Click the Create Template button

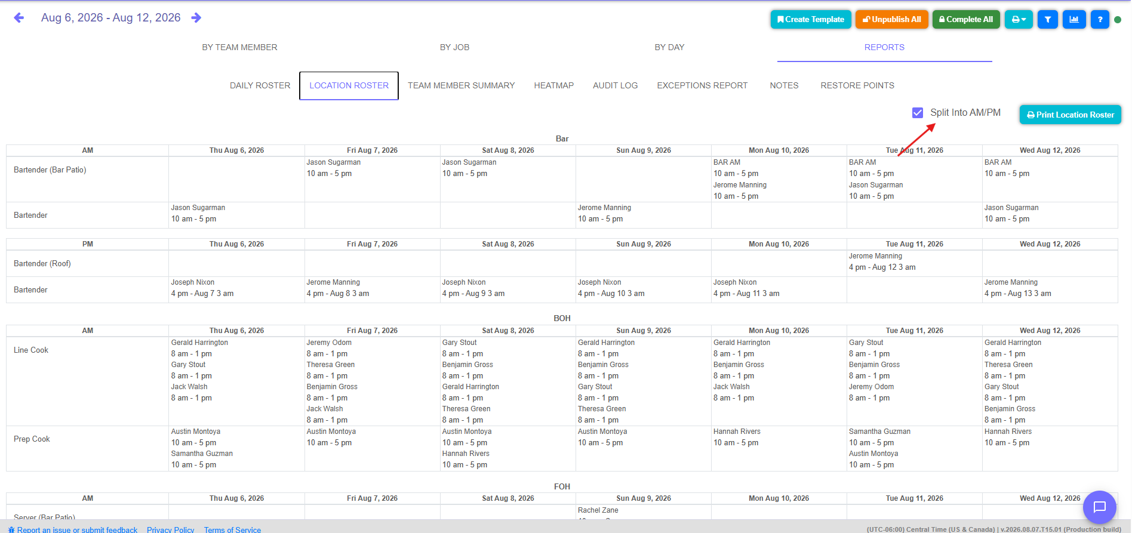click(x=811, y=19)
